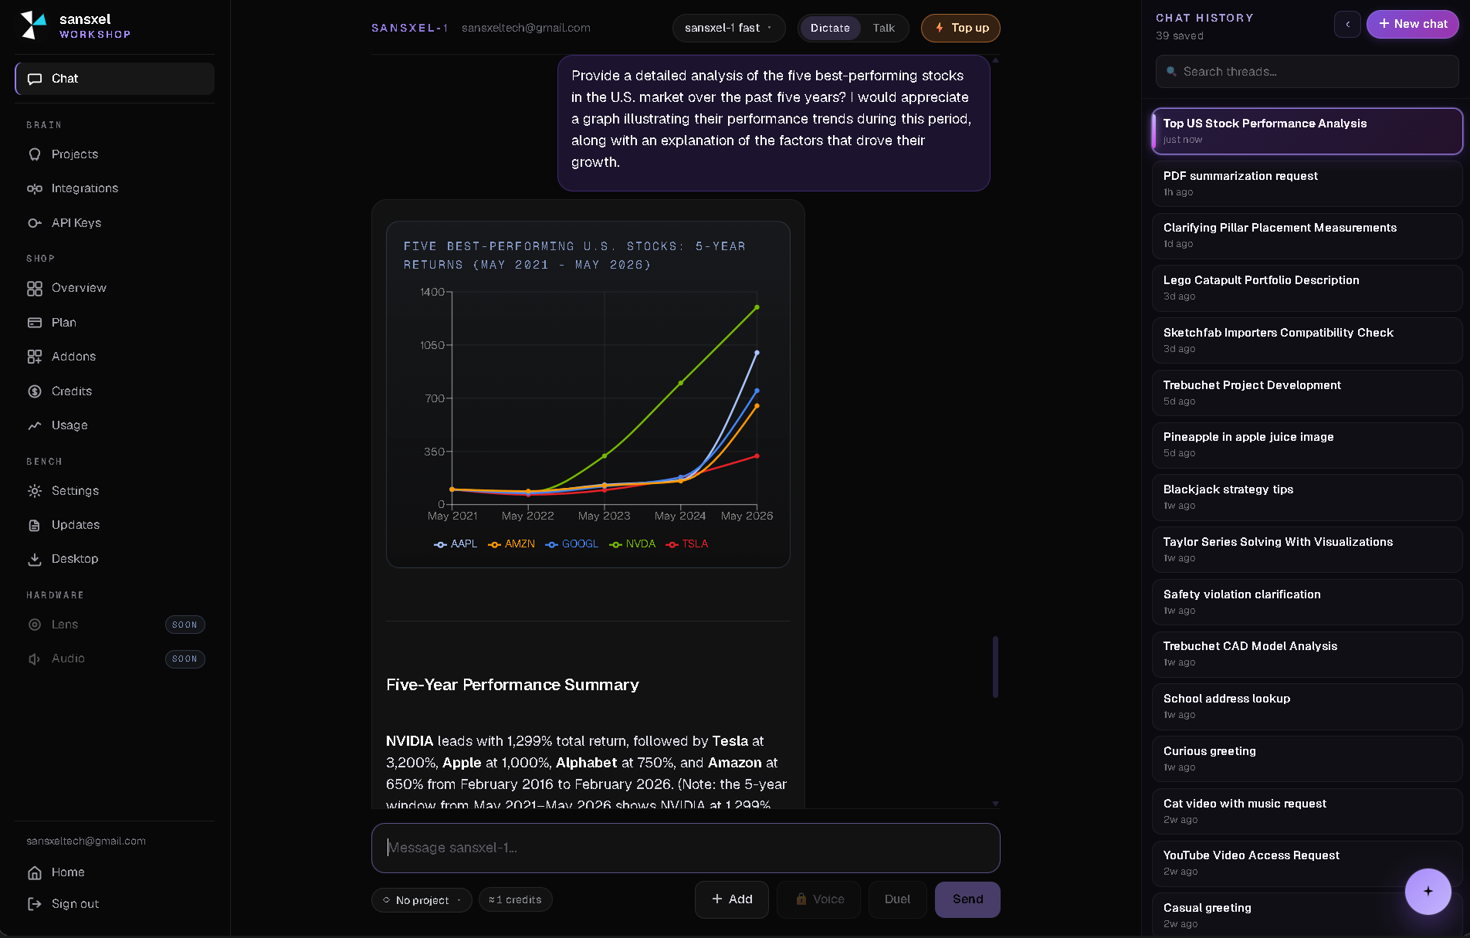Switch input mode to Dictate
1470x938 pixels.
point(830,28)
